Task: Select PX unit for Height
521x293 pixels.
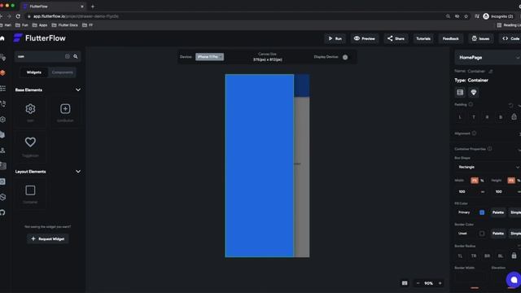Action: click(511, 181)
